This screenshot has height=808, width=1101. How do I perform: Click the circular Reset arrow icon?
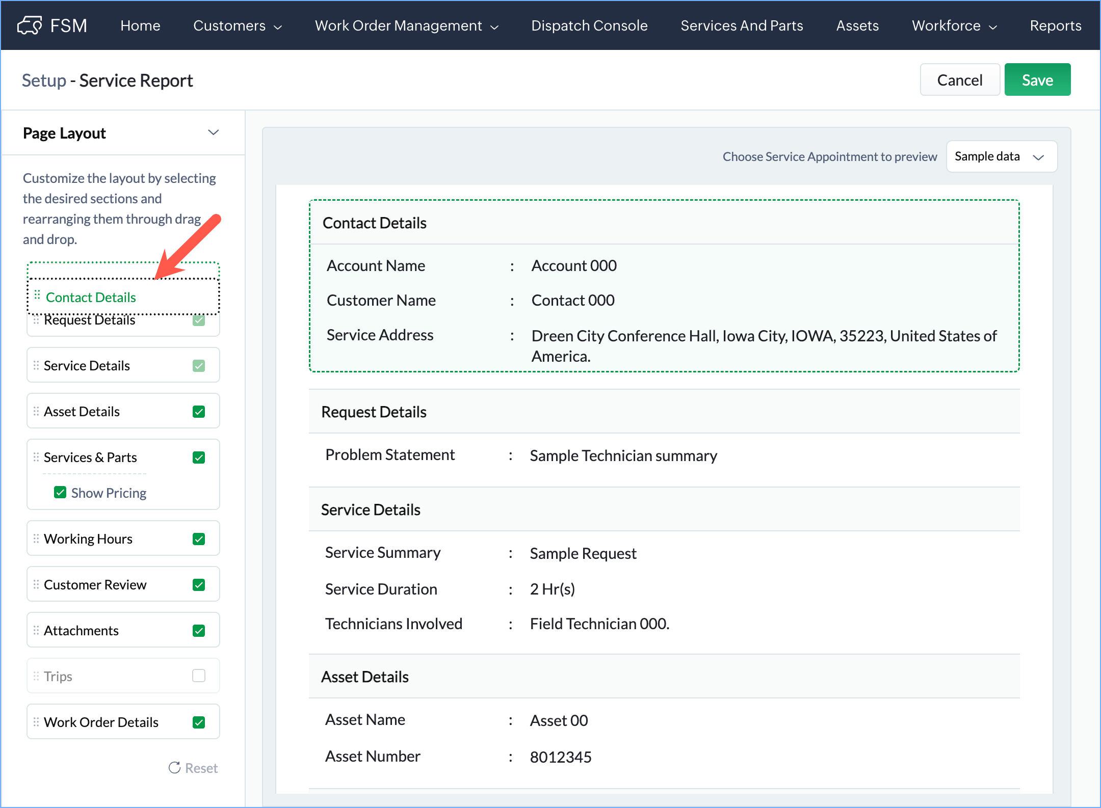point(174,768)
